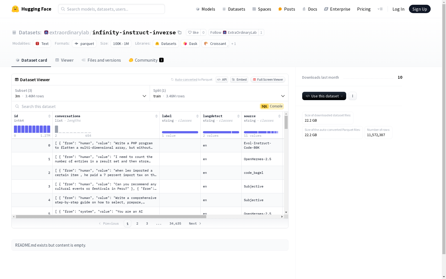Viewport: 446px width, 279px height.
Task: Click the Sign Up button
Action: point(420,9)
